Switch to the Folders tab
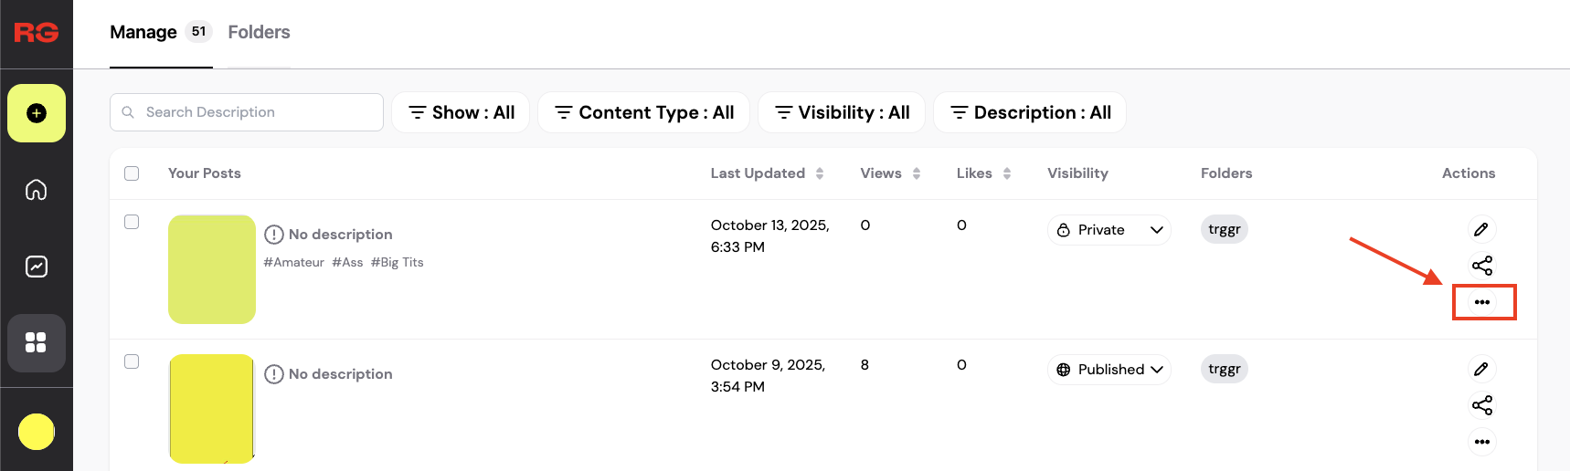This screenshot has width=1570, height=471. click(x=259, y=32)
